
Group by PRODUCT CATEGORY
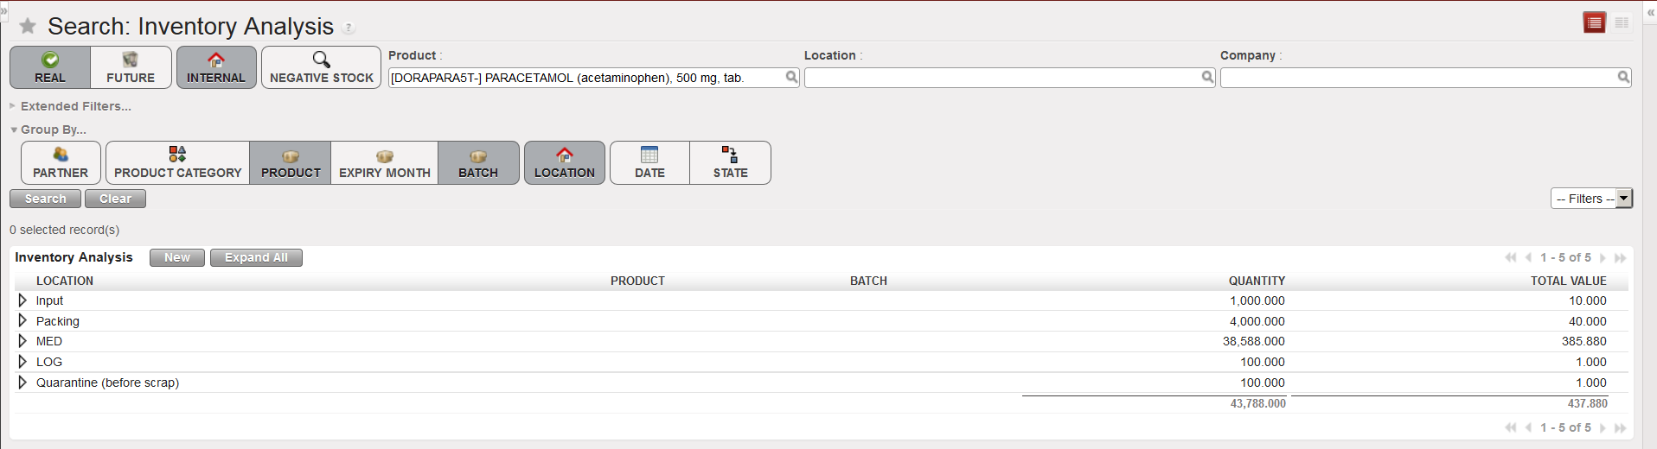(178, 162)
